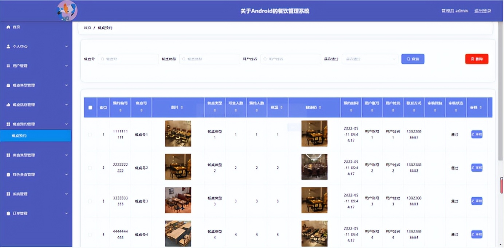
Task: Select the 美食类型管理 food type grid icon
Action: (x=9, y=155)
